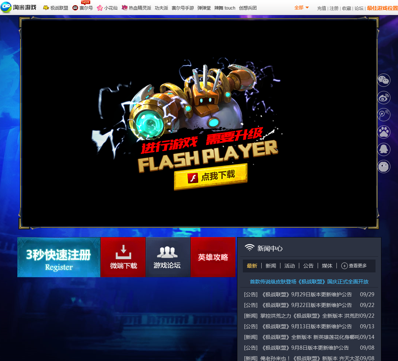Select the 公告 news tab
Image resolution: width=398 pixels, height=361 pixels.
(308, 266)
